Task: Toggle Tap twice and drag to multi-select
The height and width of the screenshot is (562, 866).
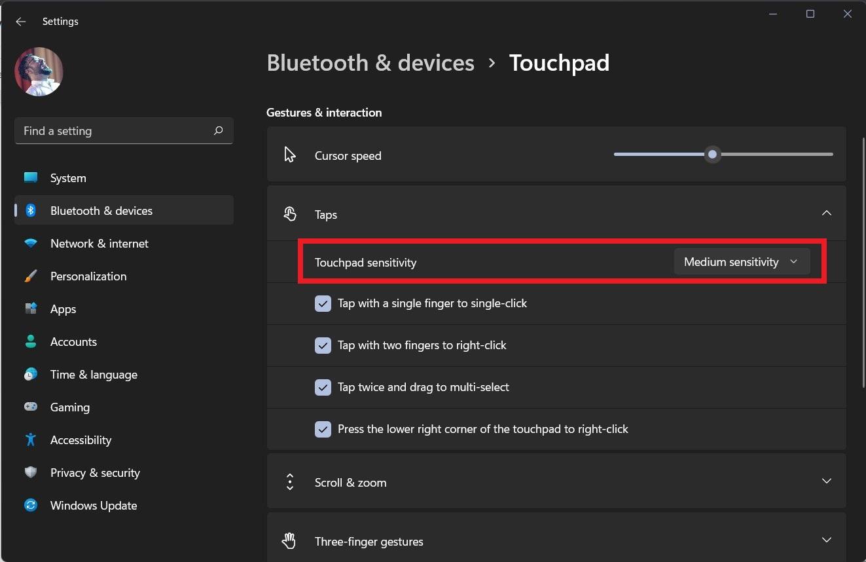Action: coord(323,387)
